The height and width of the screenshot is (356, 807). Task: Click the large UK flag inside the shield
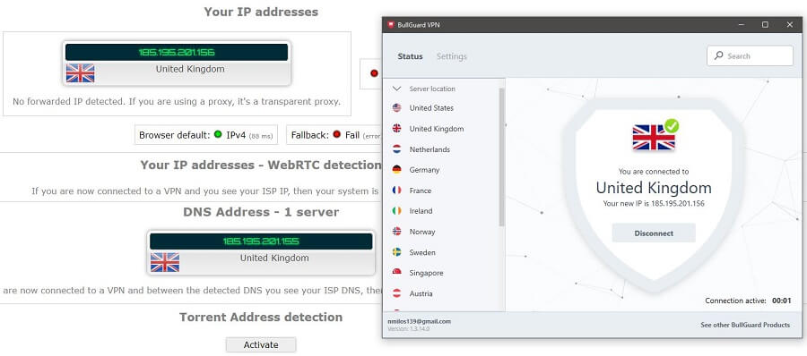click(x=653, y=137)
